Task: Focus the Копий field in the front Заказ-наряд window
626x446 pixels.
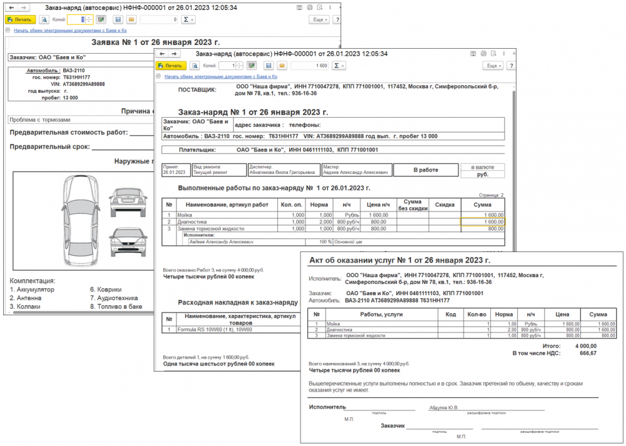Action: pos(227,66)
